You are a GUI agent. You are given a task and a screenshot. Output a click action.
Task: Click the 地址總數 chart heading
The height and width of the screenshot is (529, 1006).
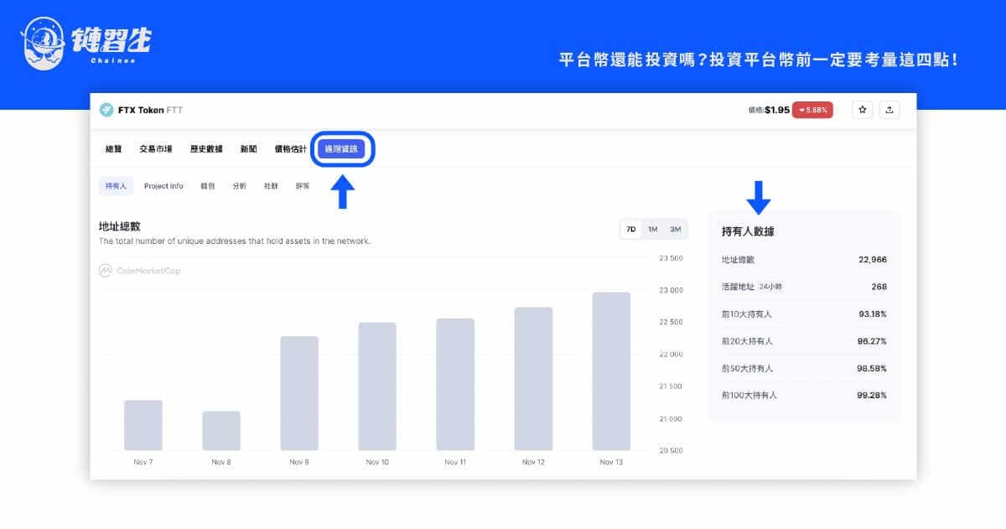(x=119, y=226)
